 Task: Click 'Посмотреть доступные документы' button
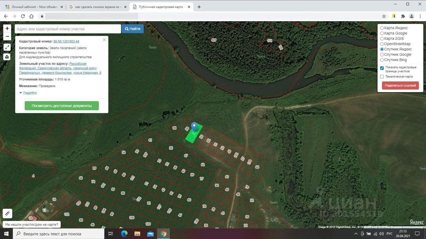pos(62,106)
